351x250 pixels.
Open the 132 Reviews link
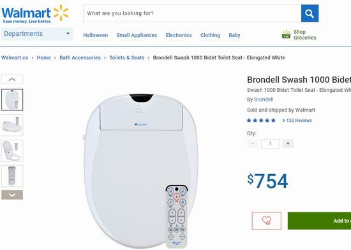(297, 121)
